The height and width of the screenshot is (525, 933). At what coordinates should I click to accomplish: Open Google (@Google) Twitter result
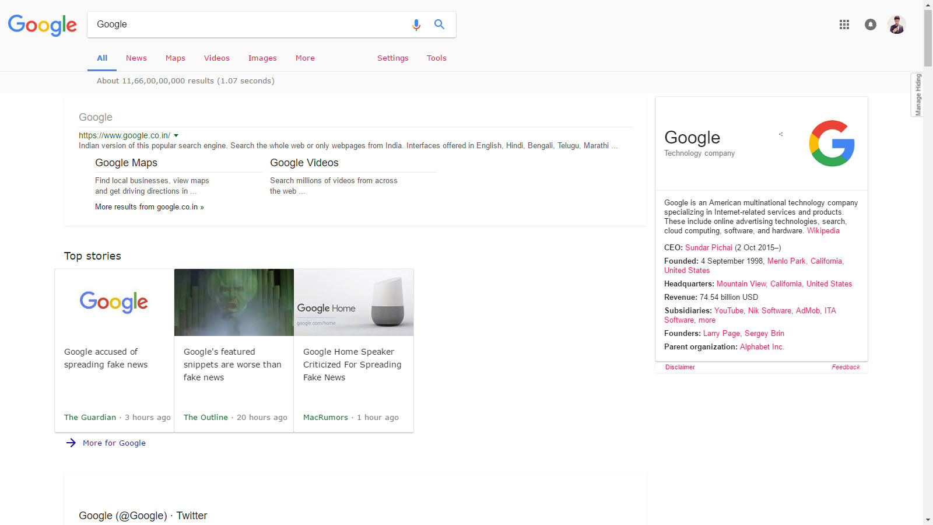(143, 516)
